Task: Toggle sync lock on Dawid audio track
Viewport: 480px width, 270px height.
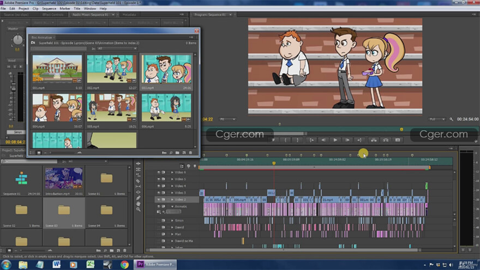Action: [164, 227]
